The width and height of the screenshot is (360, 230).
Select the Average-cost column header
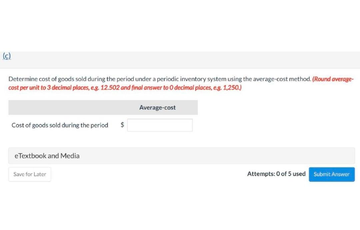(x=157, y=107)
